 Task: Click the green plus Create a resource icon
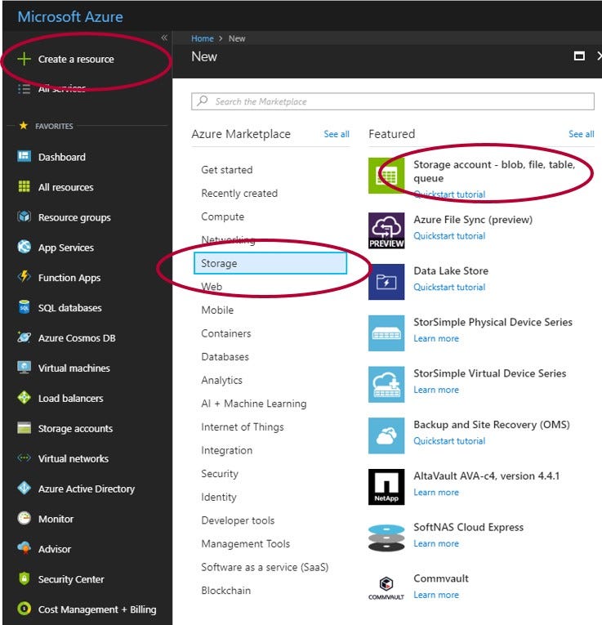[24, 59]
